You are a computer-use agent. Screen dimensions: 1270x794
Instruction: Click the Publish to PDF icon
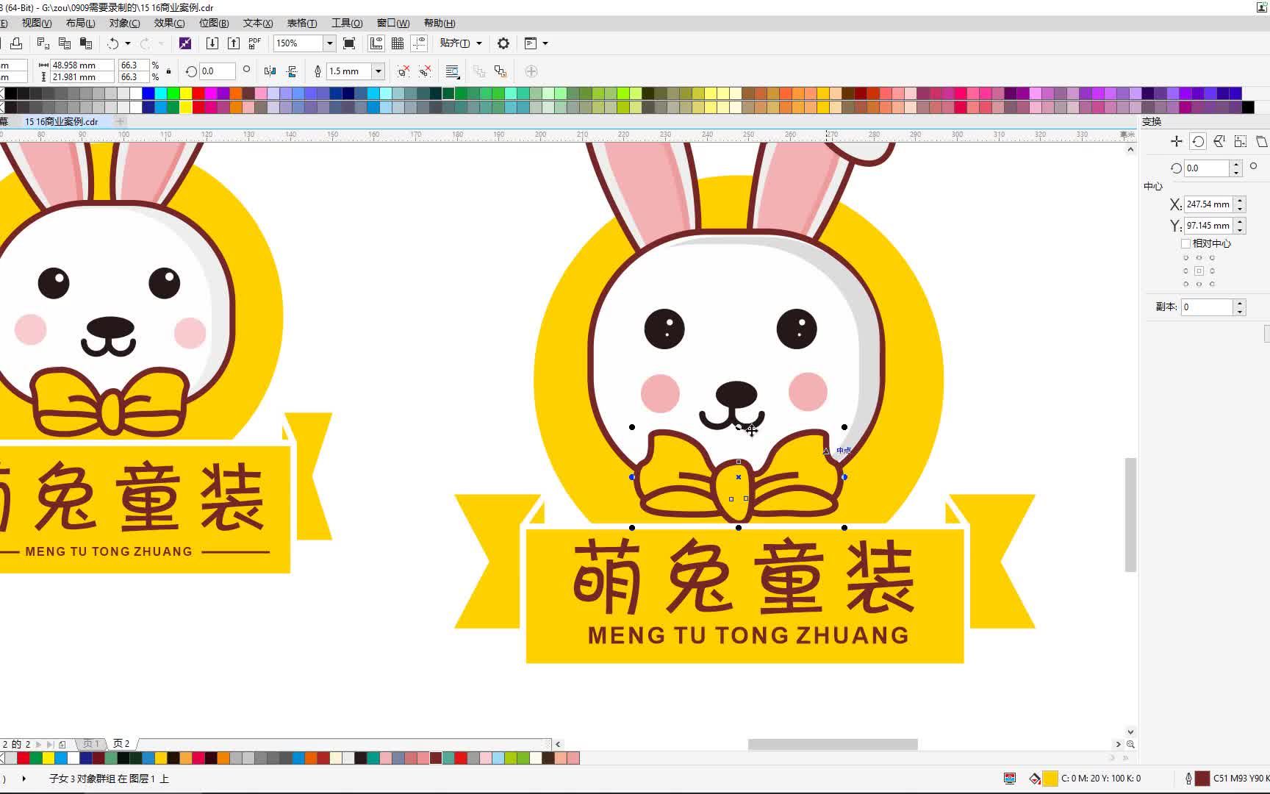[x=255, y=43]
